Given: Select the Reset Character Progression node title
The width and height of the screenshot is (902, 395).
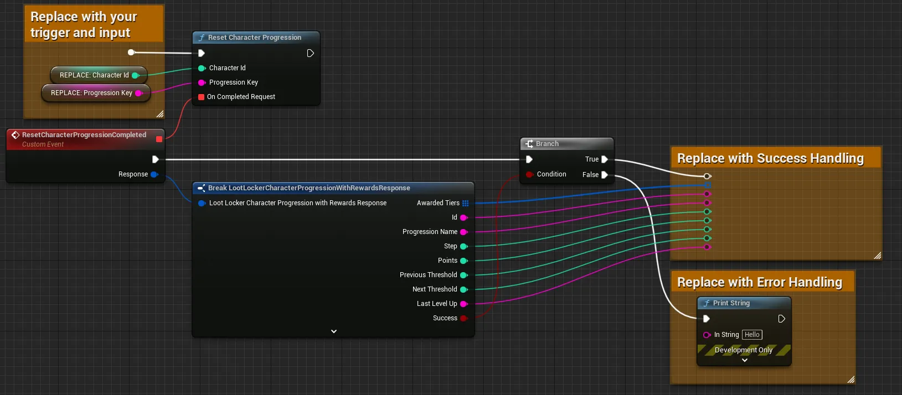Looking at the screenshot, I should pos(255,38).
